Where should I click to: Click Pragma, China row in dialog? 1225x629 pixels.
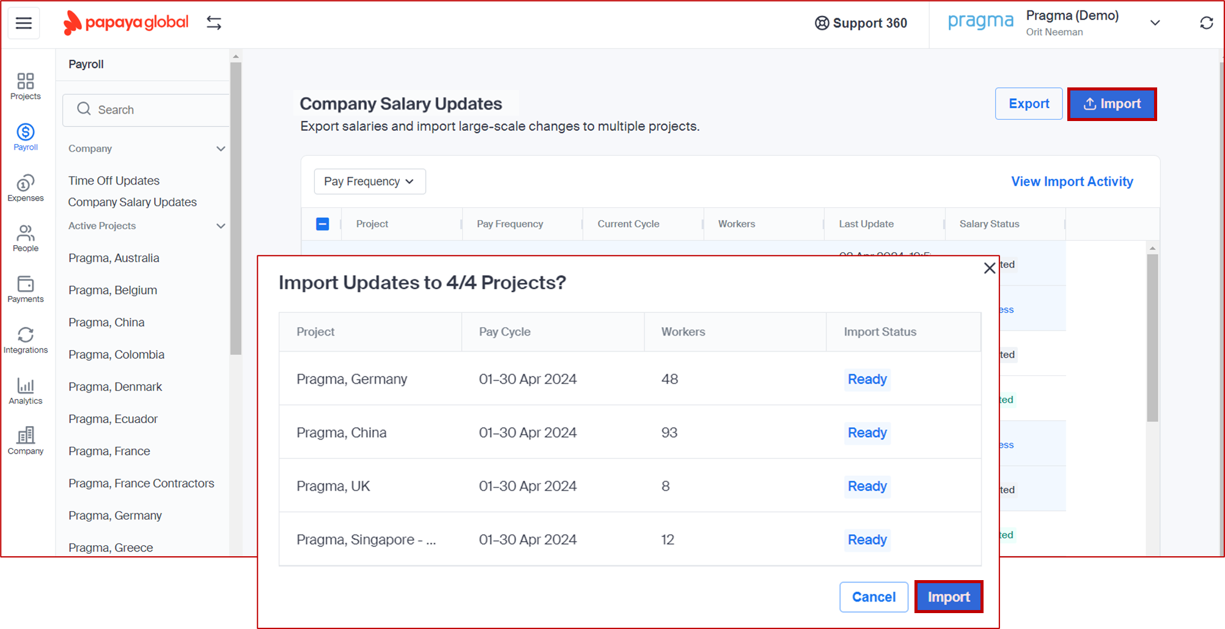tap(630, 433)
